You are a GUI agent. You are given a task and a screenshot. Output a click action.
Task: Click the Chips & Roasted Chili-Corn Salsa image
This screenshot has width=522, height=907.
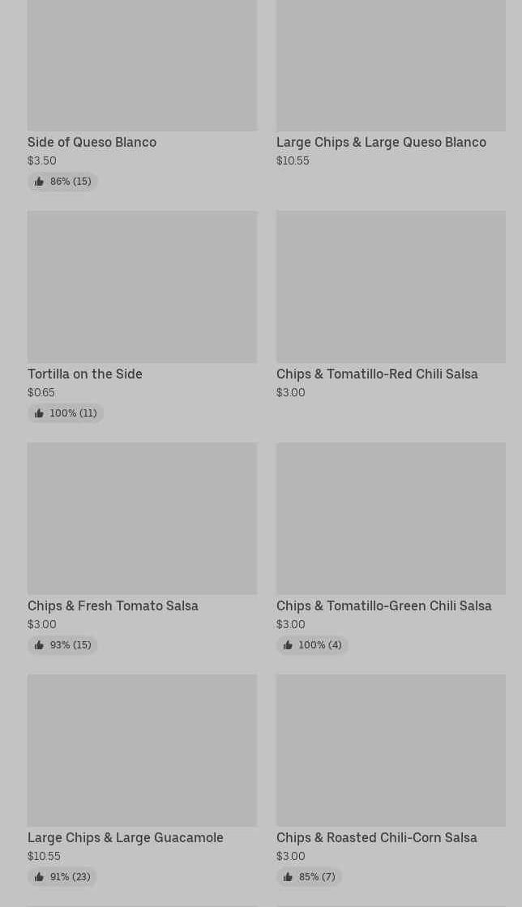pos(391,751)
